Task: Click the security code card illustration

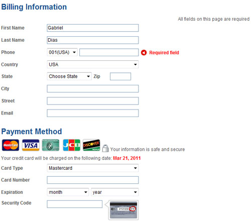Action: pyautogui.click(x=123, y=210)
